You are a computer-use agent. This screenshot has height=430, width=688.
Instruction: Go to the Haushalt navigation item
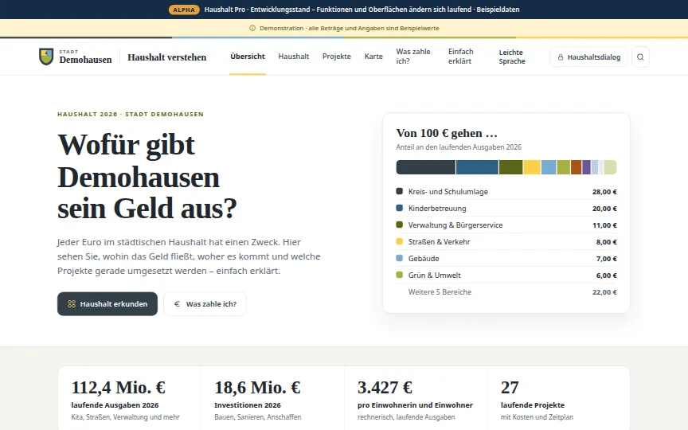[294, 57]
